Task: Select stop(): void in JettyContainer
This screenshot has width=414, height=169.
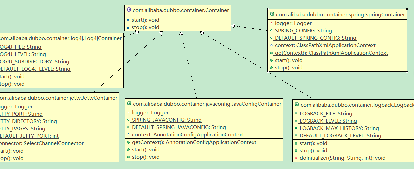Action: [x=12, y=158]
